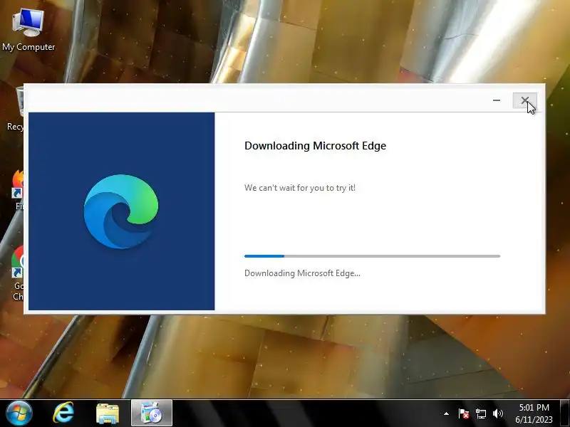This screenshot has height=427, width=570.
Task: Click the Show Desktop strip beside the clock
Action: (565, 413)
